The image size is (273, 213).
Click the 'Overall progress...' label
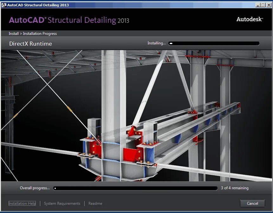click(x=35, y=188)
